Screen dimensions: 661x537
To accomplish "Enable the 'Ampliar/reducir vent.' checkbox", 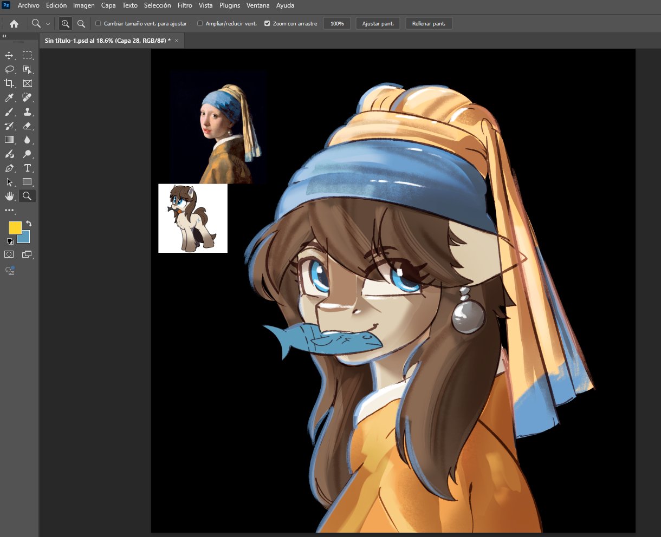I will (200, 24).
